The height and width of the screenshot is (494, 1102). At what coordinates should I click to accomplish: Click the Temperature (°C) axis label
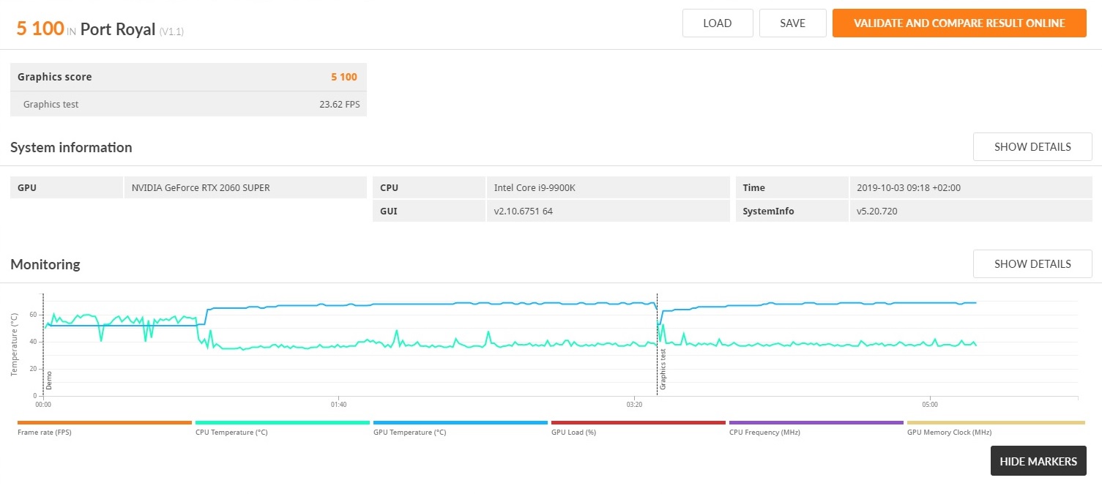[14, 344]
